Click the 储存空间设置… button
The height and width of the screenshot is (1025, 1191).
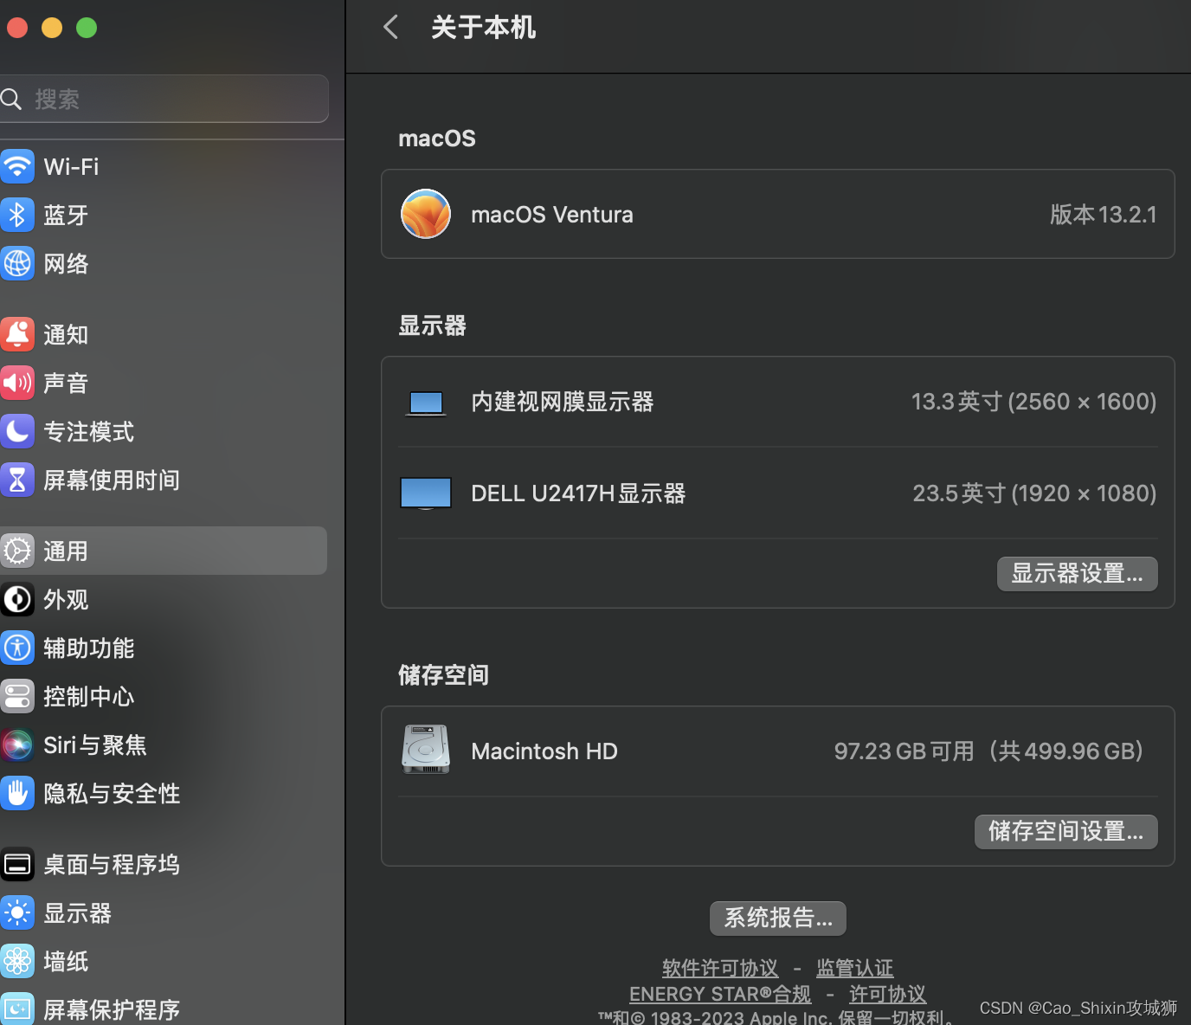[1065, 832]
